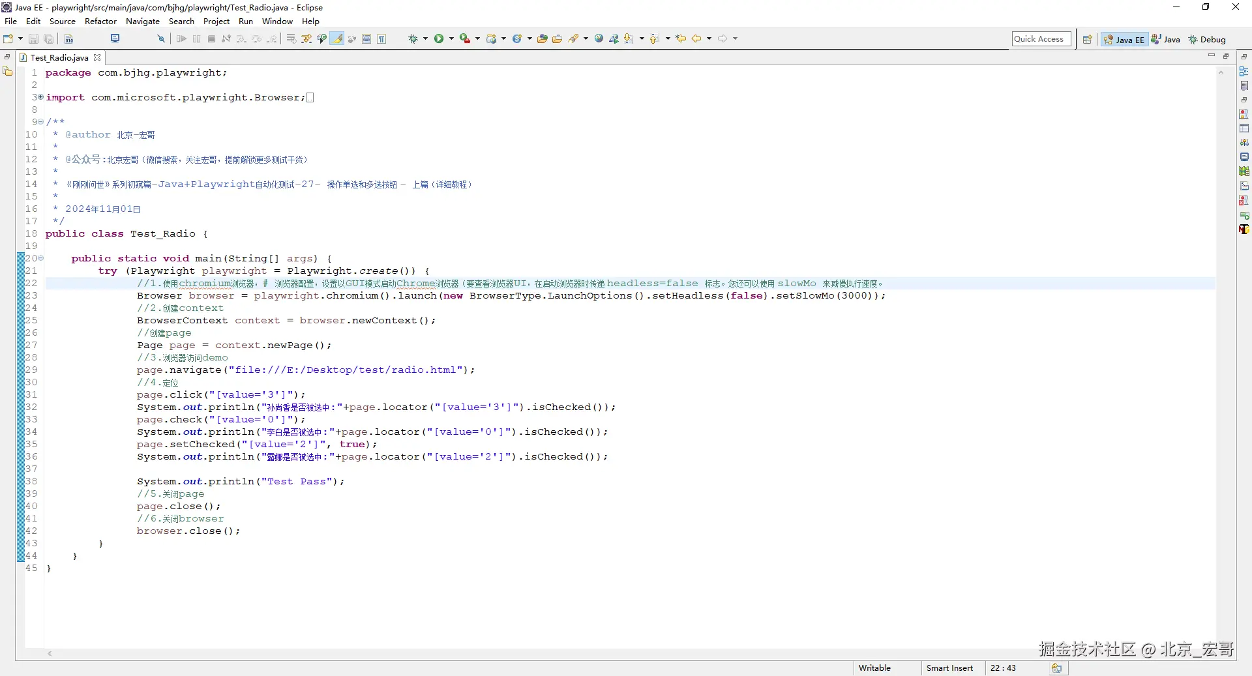Click inside the Quick Access field
Viewport: 1252px width, 676px height.
pyautogui.click(x=1041, y=39)
